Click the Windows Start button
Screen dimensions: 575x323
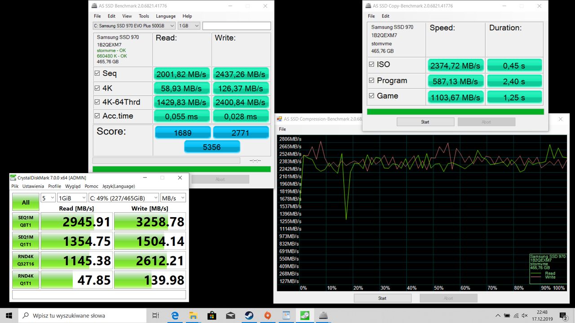(9, 315)
